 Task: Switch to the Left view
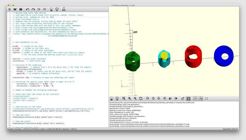click(165, 98)
